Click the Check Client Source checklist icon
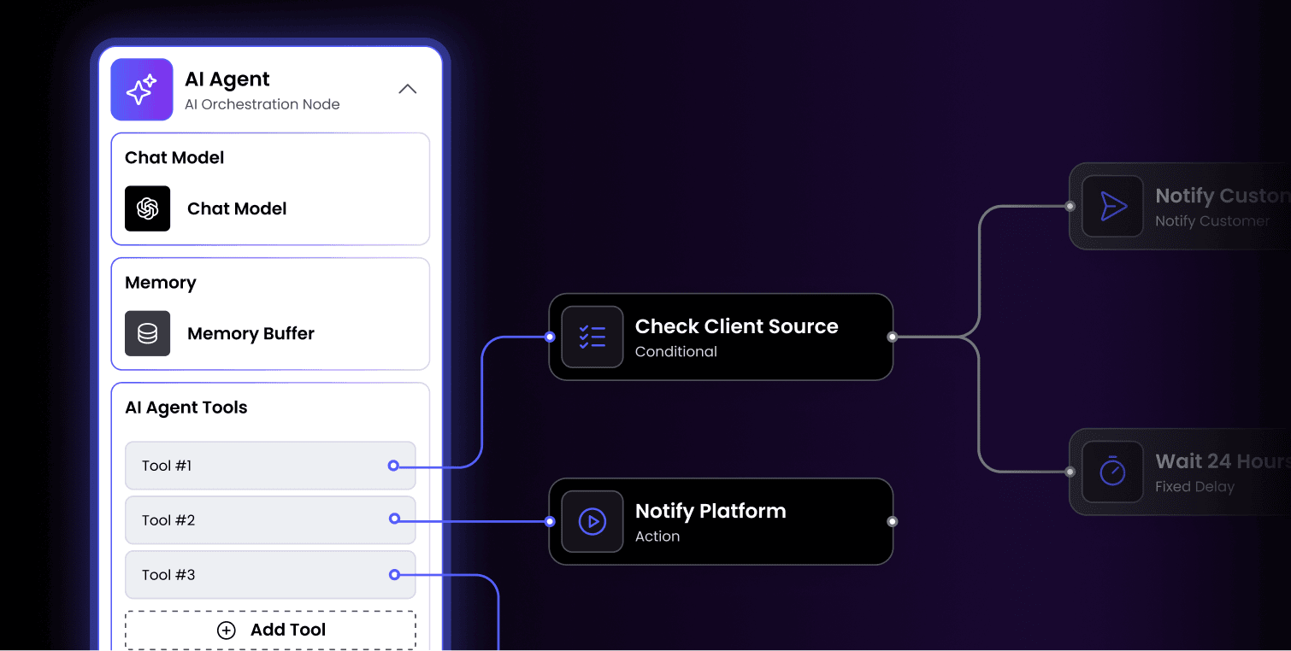The height and width of the screenshot is (651, 1291). [x=592, y=337]
